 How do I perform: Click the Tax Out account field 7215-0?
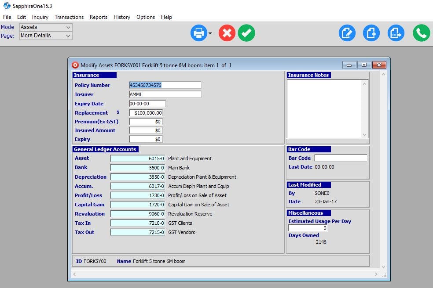coord(138,232)
